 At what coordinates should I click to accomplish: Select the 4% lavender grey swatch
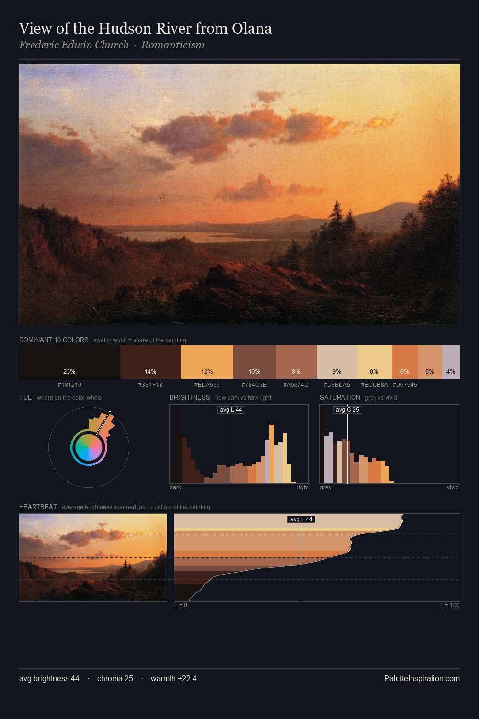(x=451, y=362)
